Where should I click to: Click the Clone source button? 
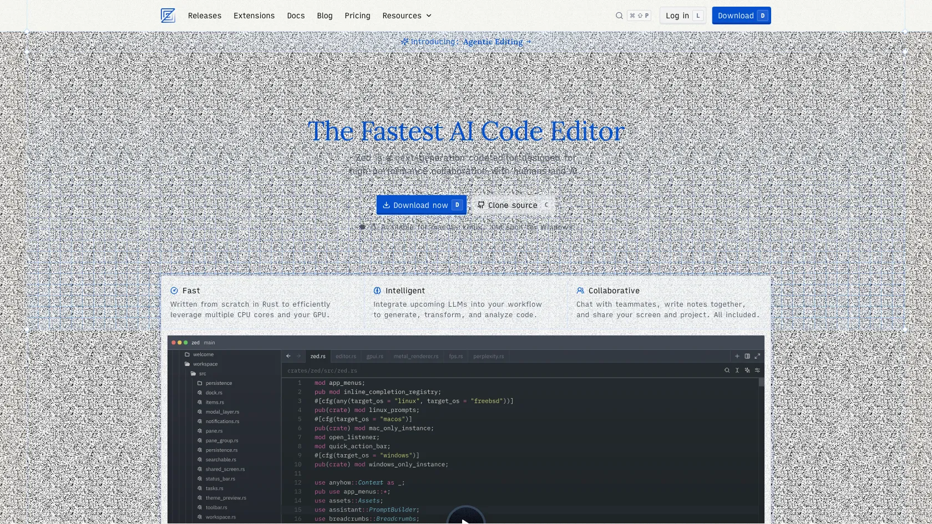[x=513, y=205]
